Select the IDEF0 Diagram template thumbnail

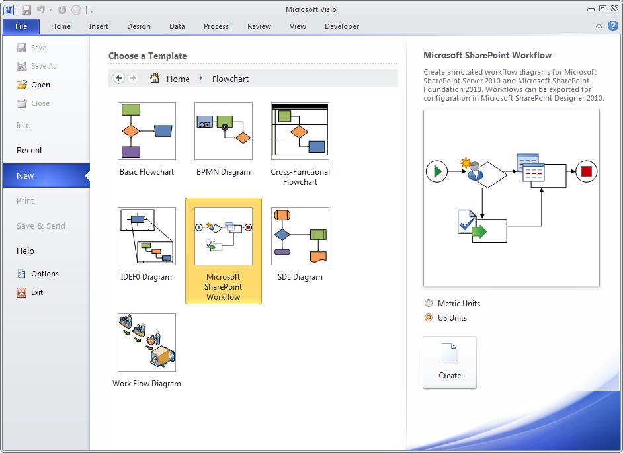[x=147, y=236]
